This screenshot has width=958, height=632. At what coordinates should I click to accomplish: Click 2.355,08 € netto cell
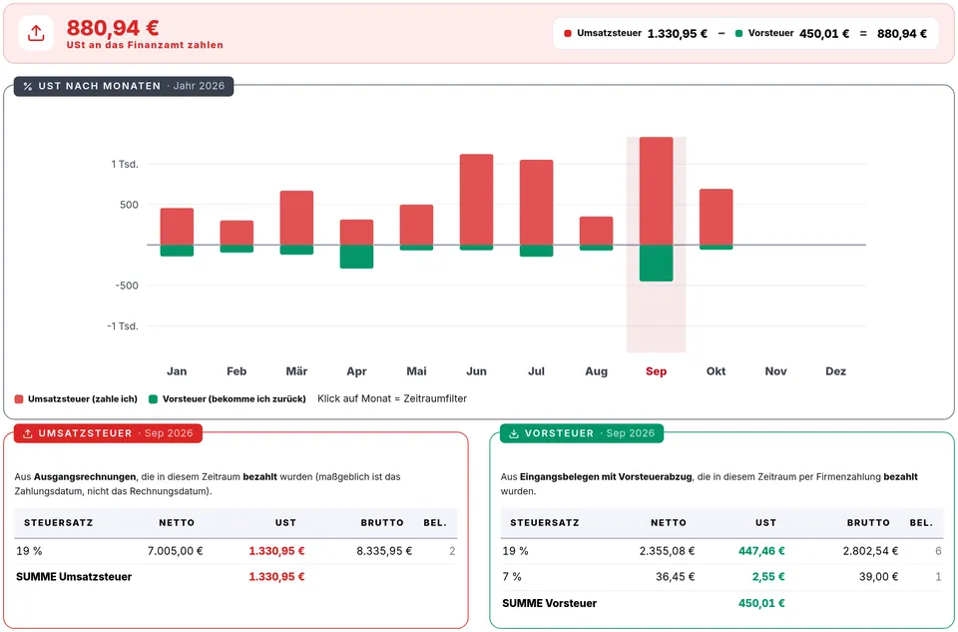pyautogui.click(x=668, y=551)
